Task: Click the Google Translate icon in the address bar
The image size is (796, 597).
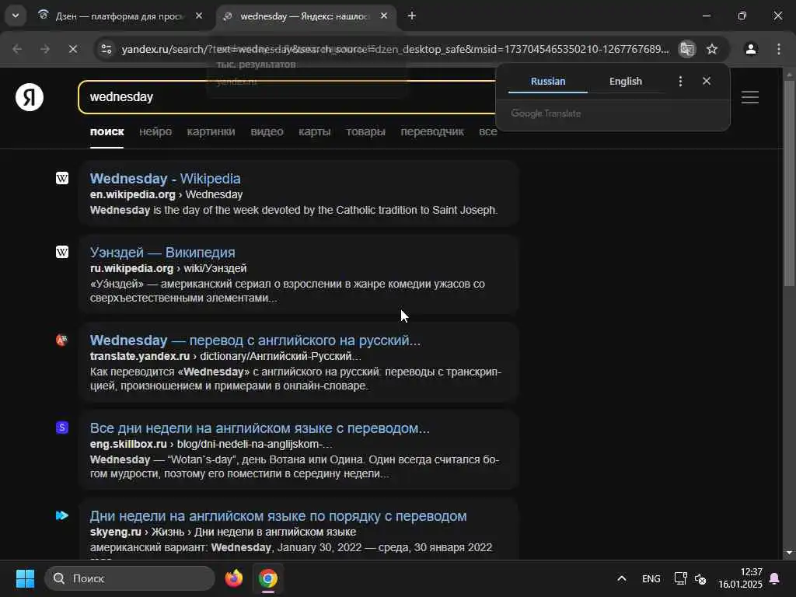Action: point(687,49)
